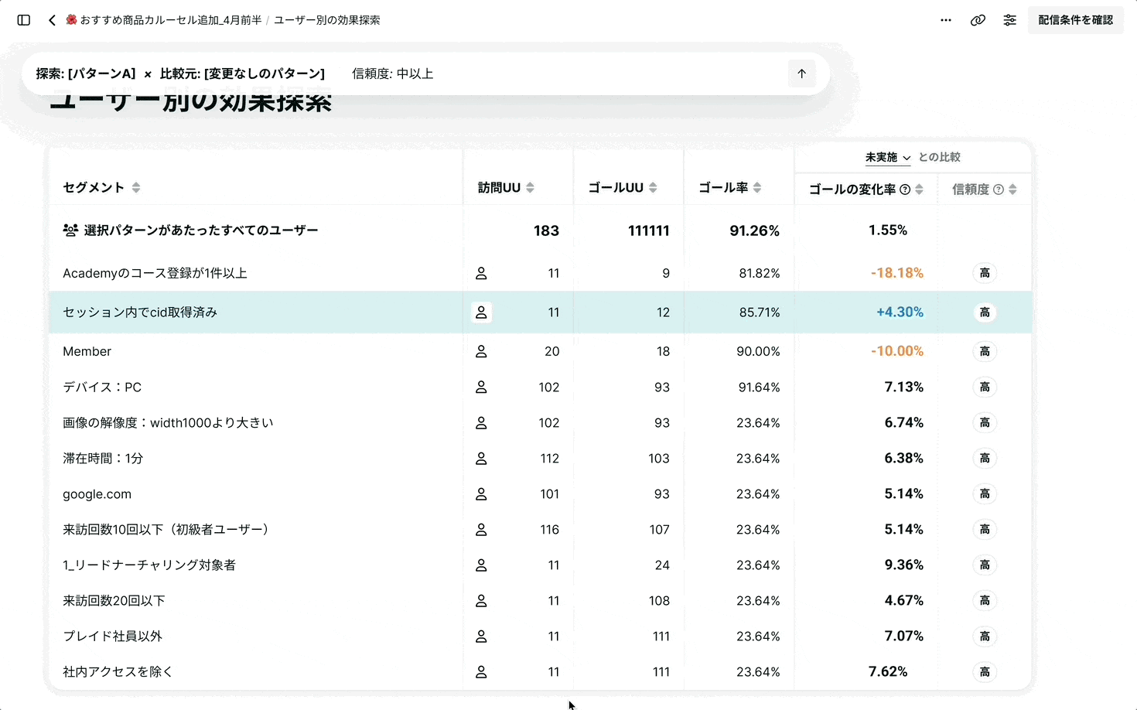Click the 9.36% change value
Image resolution: width=1137 pixels, height=710 pixels.
(904, 565)
